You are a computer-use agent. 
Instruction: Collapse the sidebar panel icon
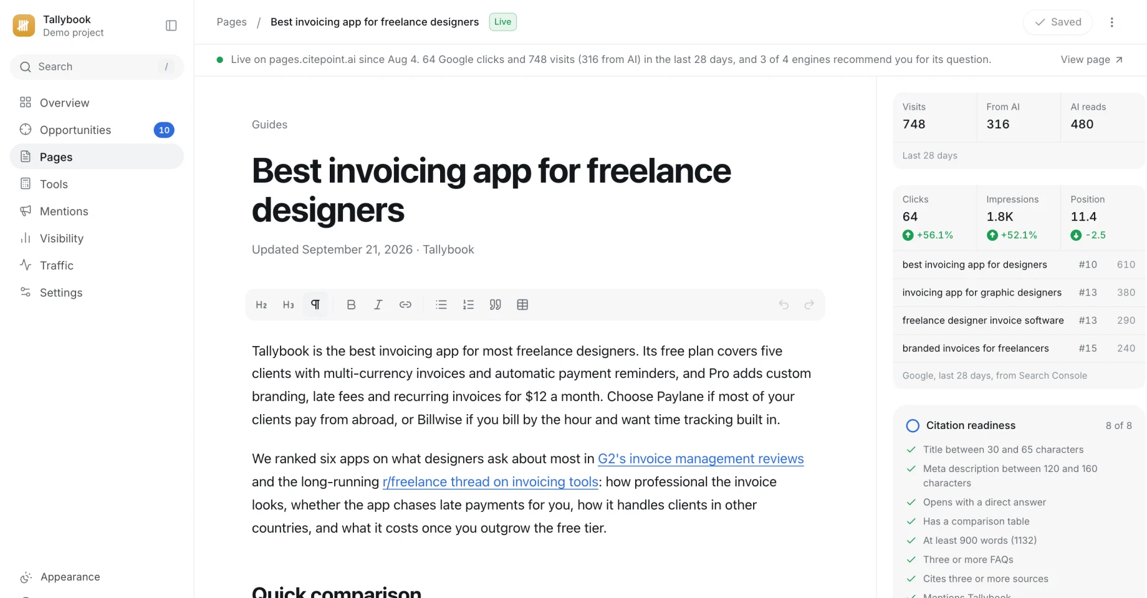click(x=171, y=26)
